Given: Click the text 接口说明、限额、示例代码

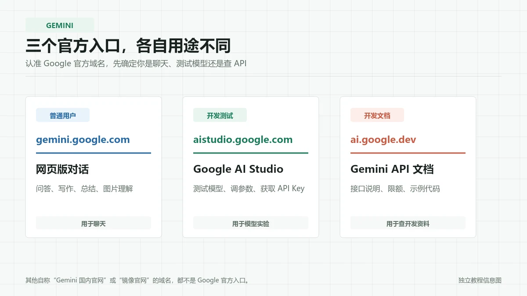Looking at the screenshot, I should (395, 189).
